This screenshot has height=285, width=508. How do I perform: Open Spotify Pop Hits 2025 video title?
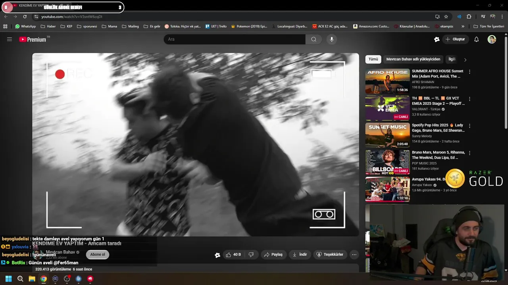click(x=438, y=128)
